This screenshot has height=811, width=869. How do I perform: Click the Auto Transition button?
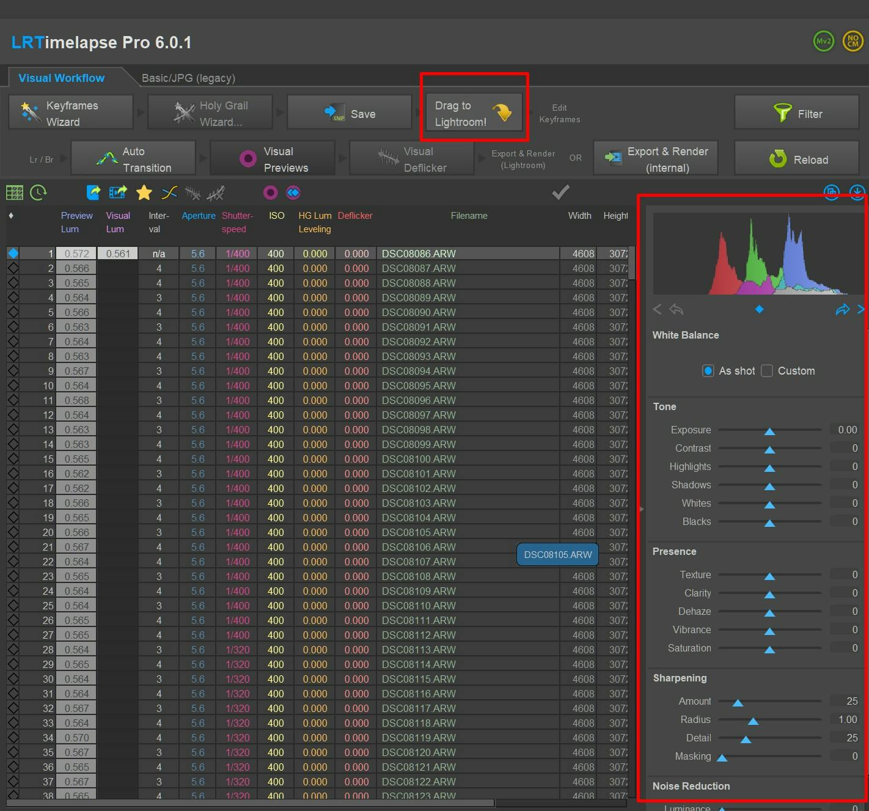(133, 158)
